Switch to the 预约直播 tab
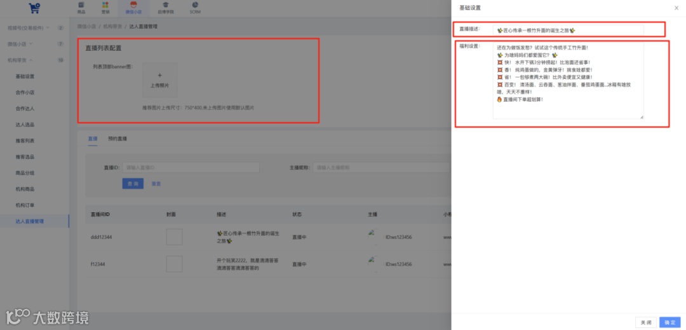 tap(118, 139)
